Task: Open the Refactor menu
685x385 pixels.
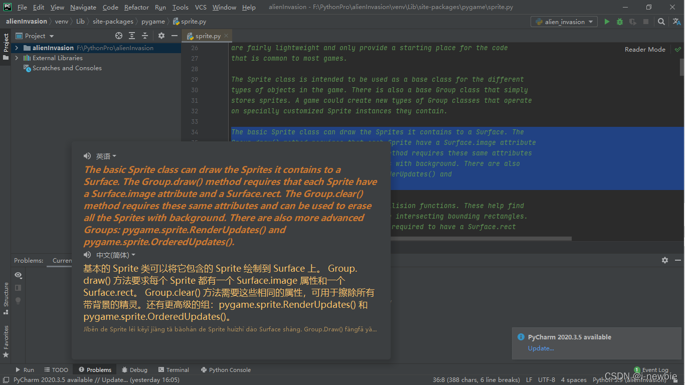Action: 136,7
